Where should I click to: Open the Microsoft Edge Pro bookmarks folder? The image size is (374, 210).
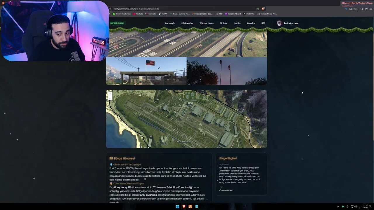[267, 14]
